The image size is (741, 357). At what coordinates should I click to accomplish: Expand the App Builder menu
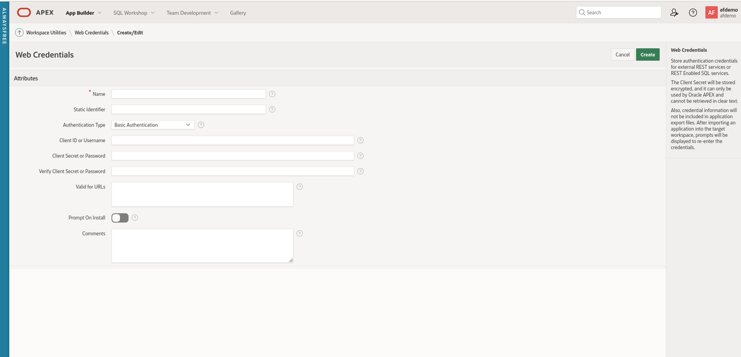pos(83,13)
